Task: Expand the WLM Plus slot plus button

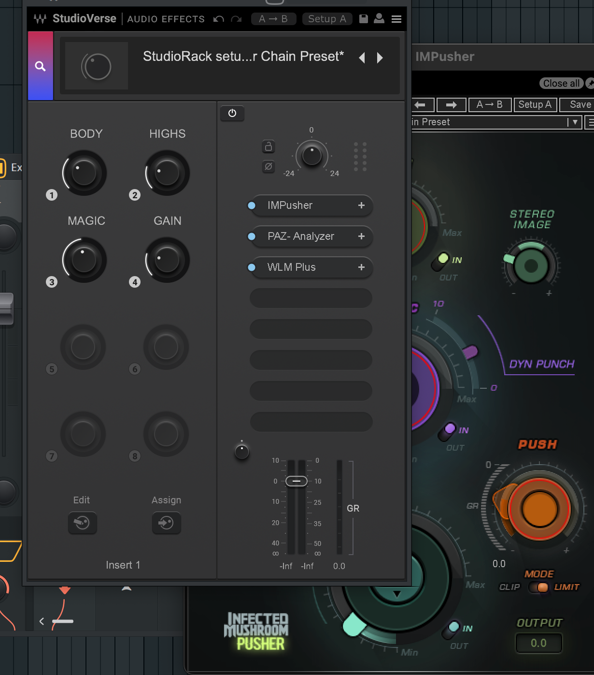Action: coord(361,267)
